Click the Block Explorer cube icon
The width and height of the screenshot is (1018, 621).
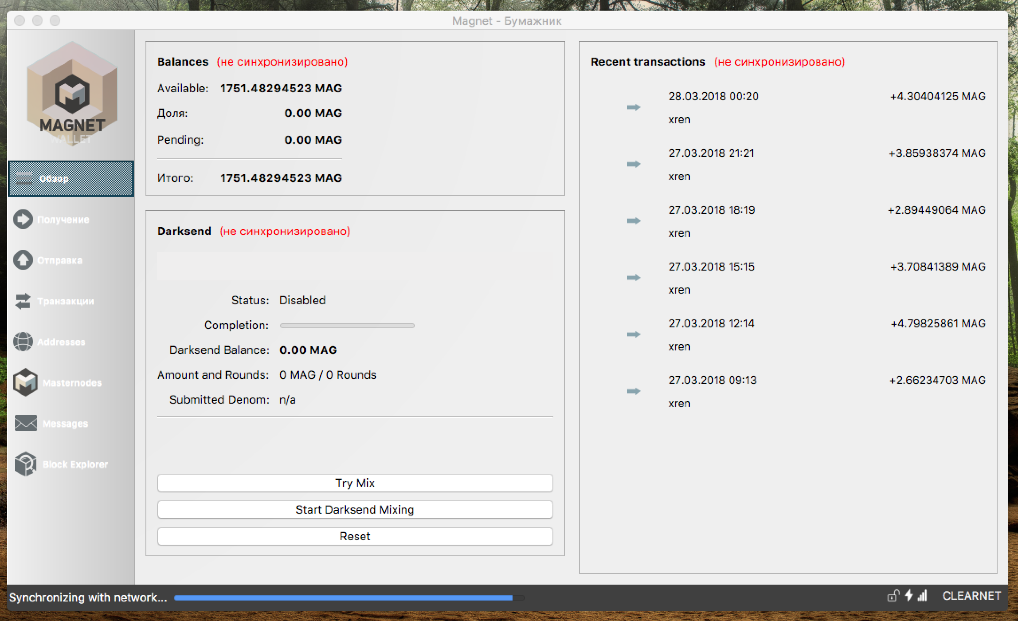(26, 464)
